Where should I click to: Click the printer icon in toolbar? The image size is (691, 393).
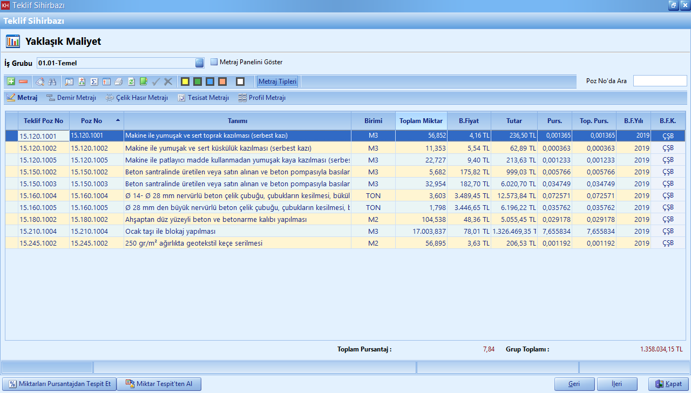(x=118, y=82)
